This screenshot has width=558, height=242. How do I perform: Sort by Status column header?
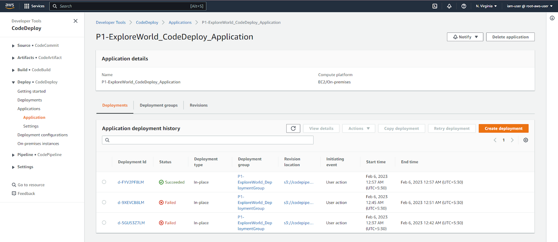pyautogui.click(x=165, y=162)
